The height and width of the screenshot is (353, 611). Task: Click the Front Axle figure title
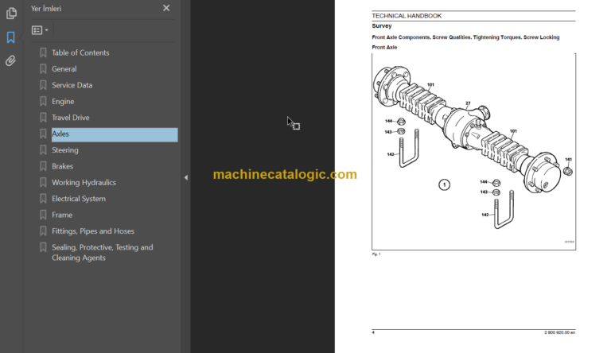tap(384, 48)
